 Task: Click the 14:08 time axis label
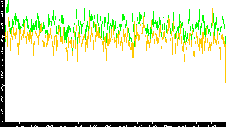click(123, 125)
